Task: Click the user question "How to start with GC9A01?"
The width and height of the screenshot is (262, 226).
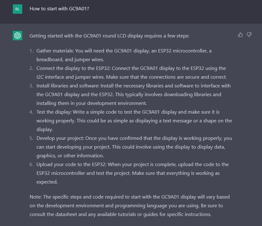Action: (x=59, y=9)
